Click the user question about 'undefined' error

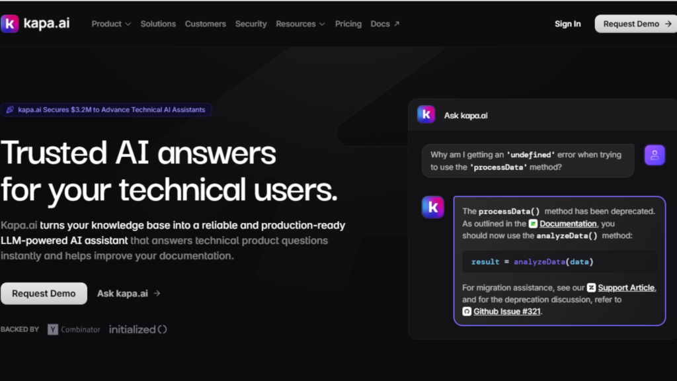528,161
